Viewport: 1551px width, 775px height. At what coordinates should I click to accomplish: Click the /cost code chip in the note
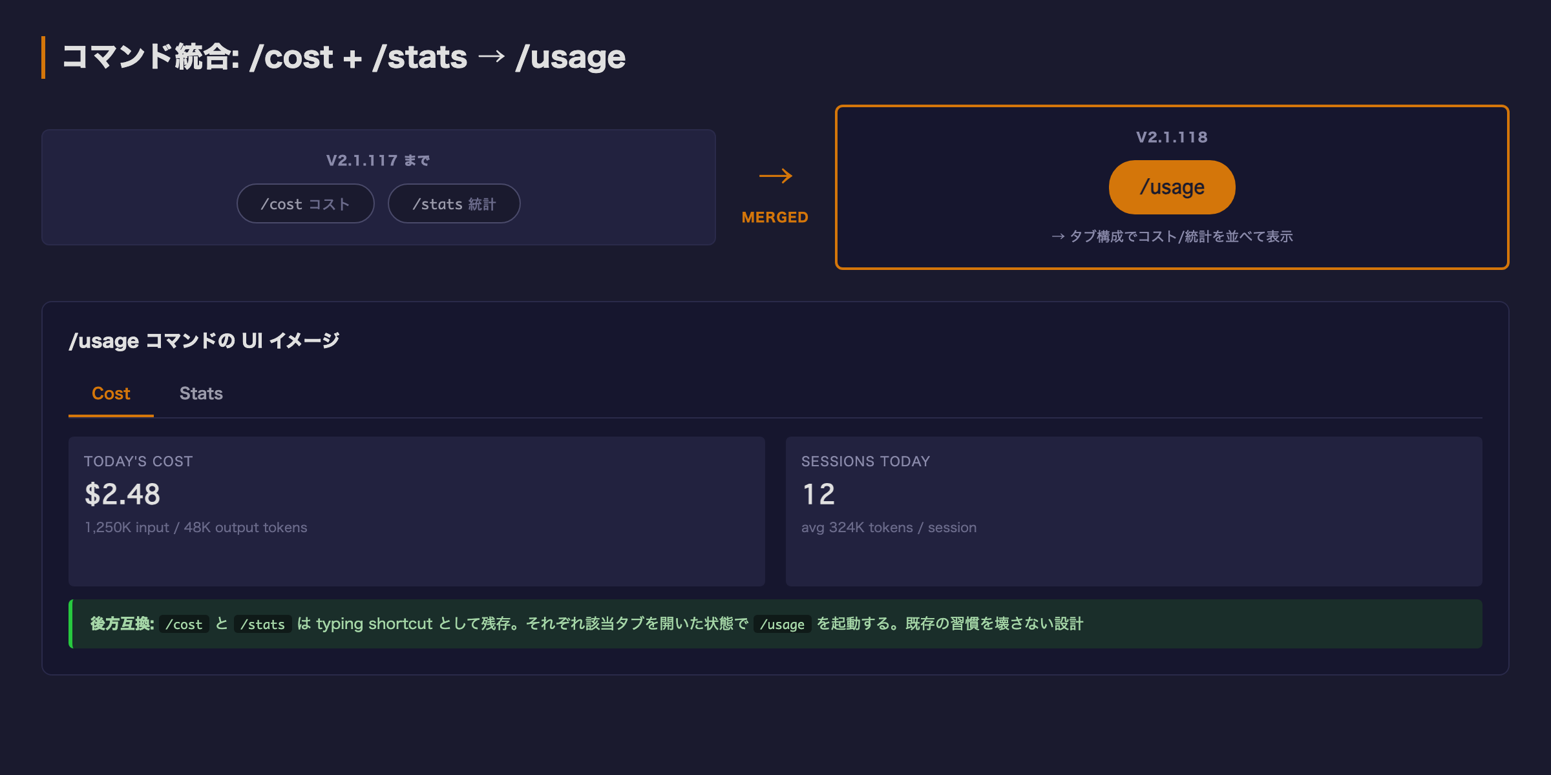pos(184,624)
